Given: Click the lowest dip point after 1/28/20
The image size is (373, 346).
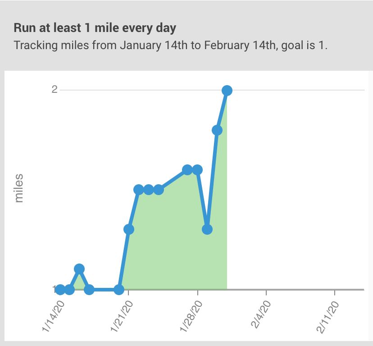Looking at the screenshot, I should click(207, 229).
